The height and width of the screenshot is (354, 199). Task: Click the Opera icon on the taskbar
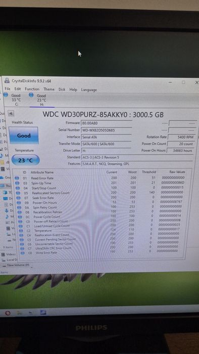(x=8, y=313)
